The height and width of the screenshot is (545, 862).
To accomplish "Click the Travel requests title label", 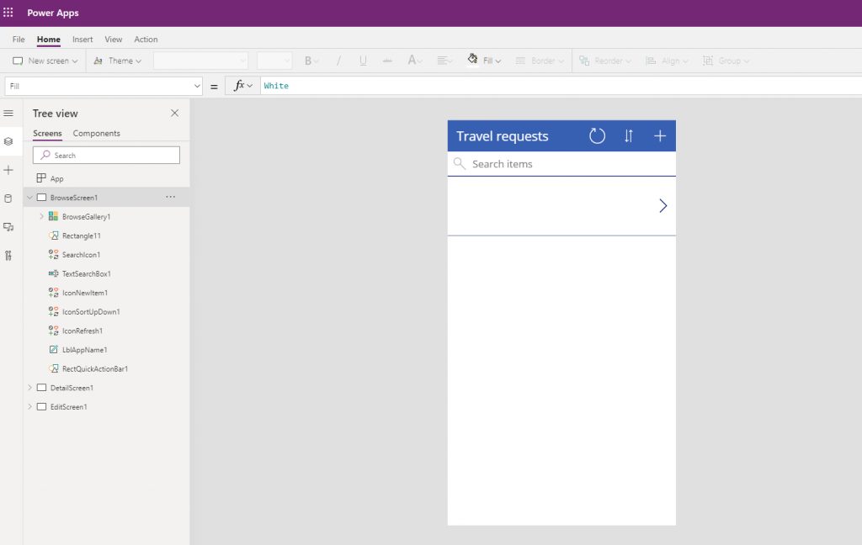I will [502, 136].
